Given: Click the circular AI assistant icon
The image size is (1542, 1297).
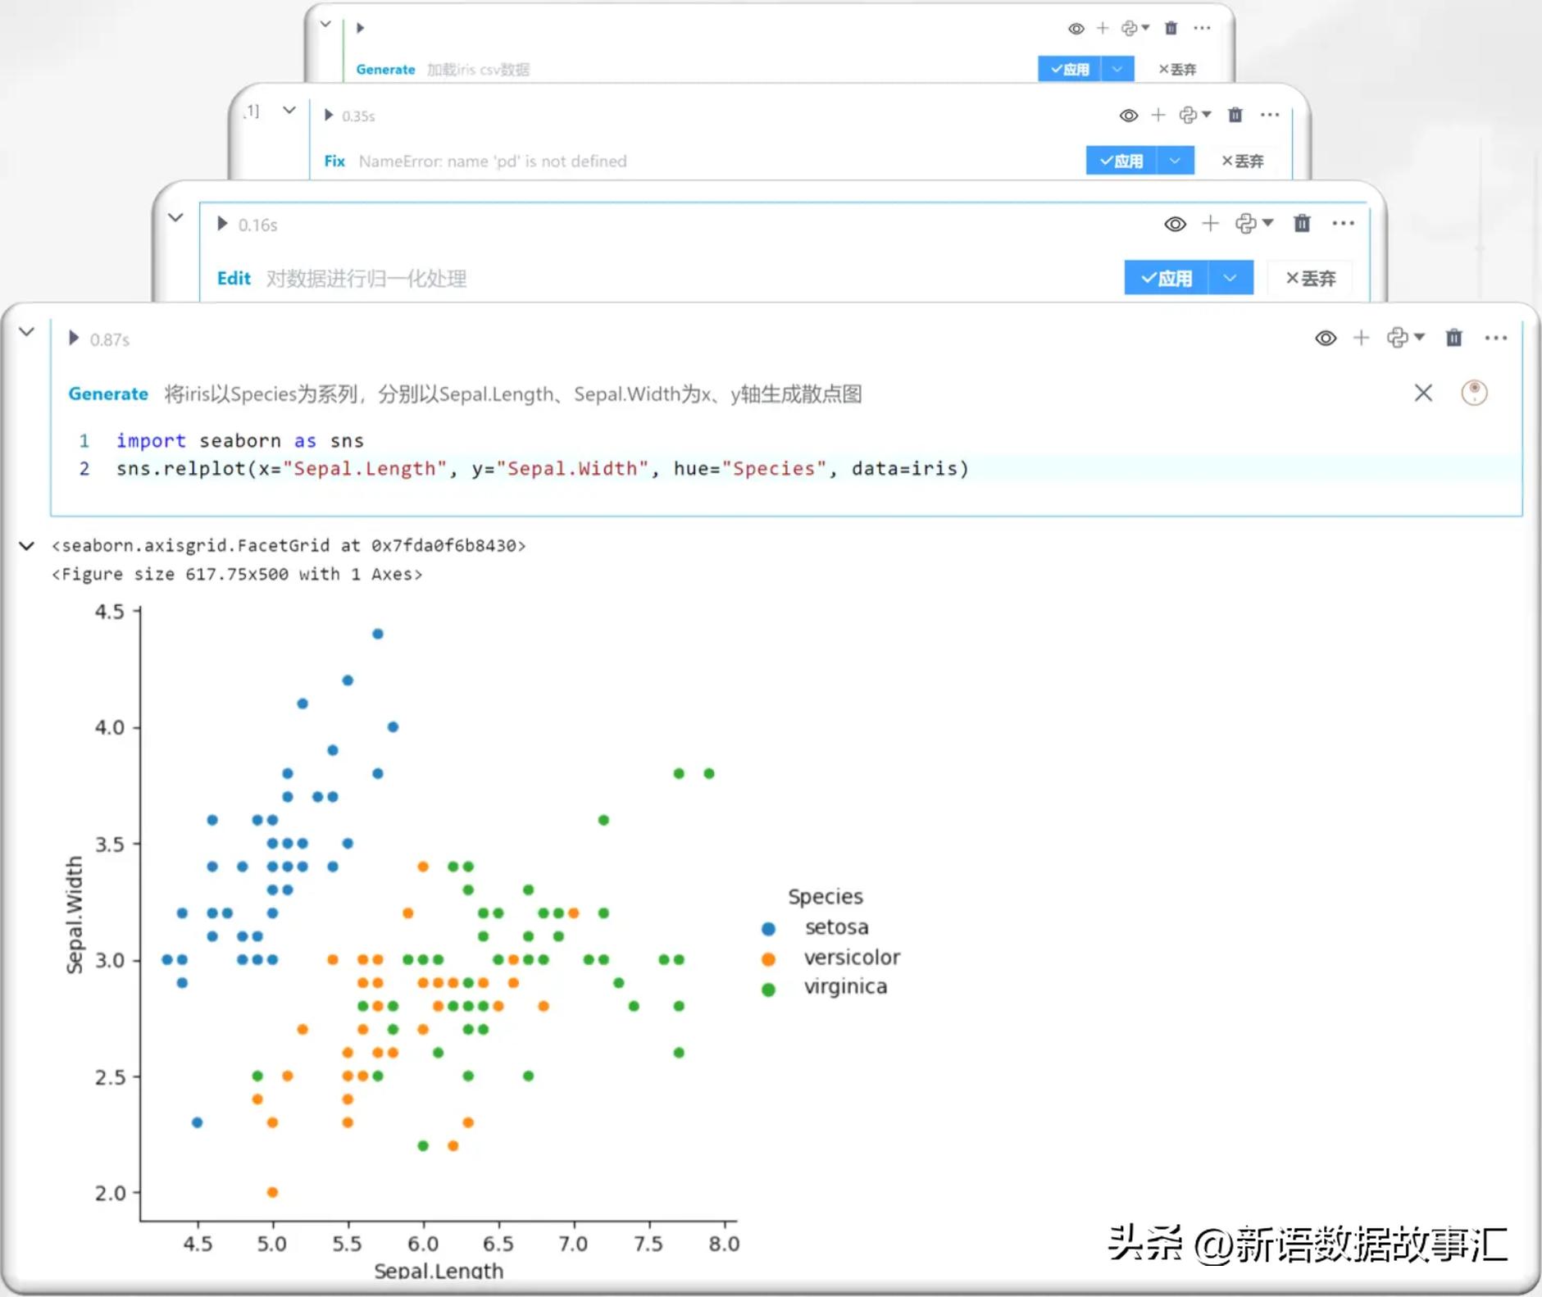Looking at the screenshot, I should [1474, 393].
